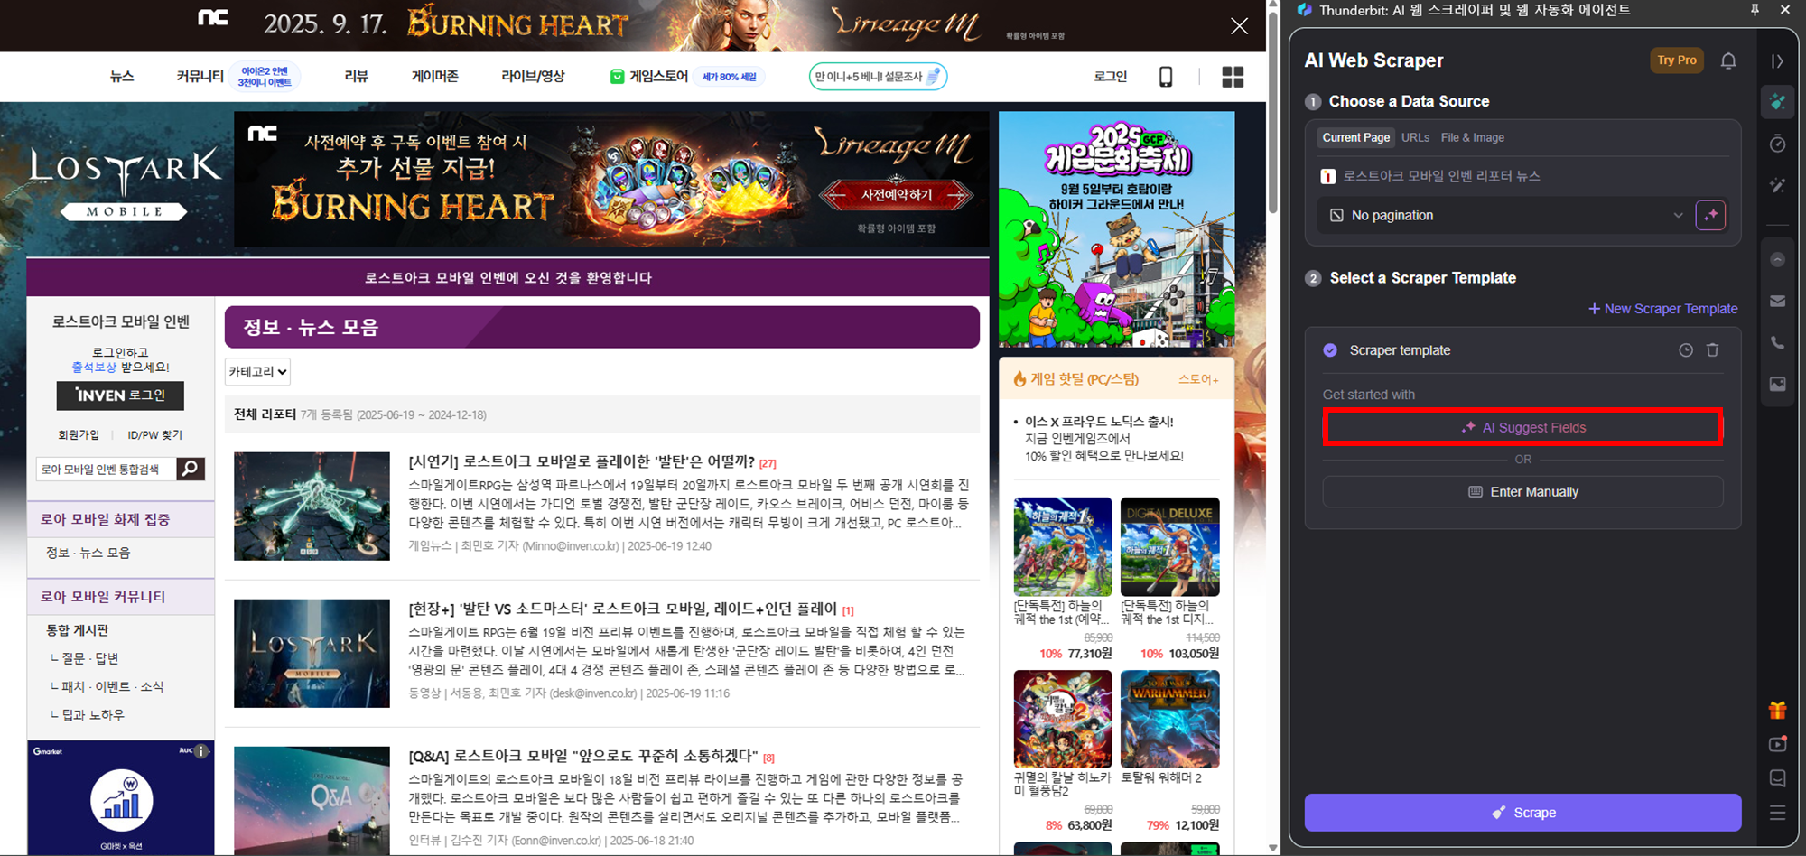Focus the 로아 모바일 인벤 통합검색 field

tap(106, 469)
